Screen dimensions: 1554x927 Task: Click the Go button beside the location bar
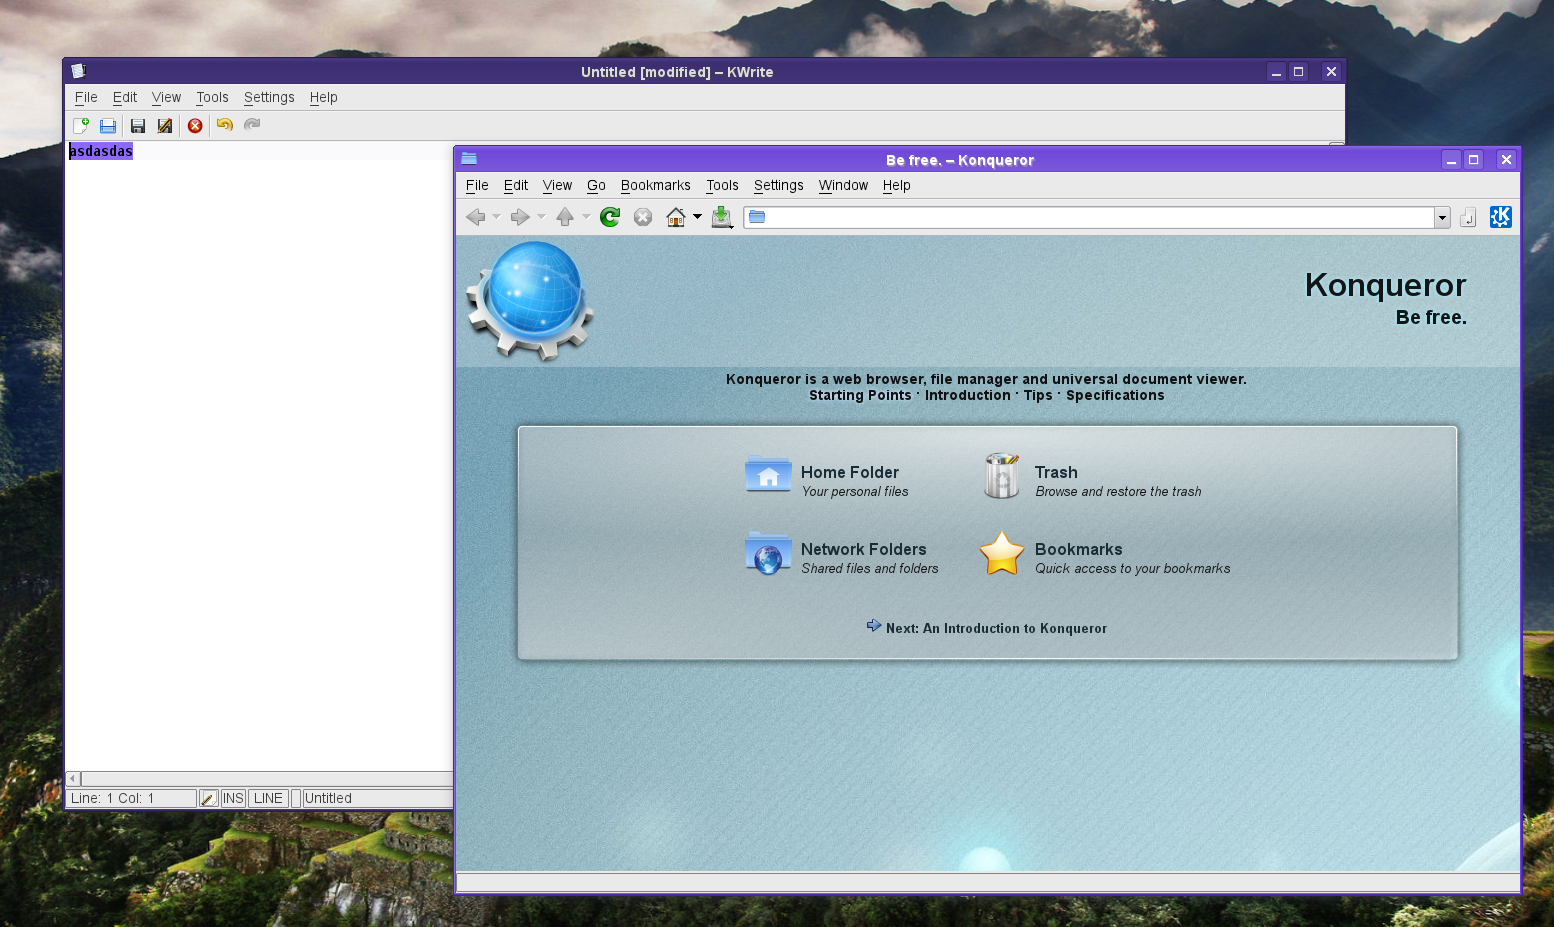click(x=1468, y=217)
